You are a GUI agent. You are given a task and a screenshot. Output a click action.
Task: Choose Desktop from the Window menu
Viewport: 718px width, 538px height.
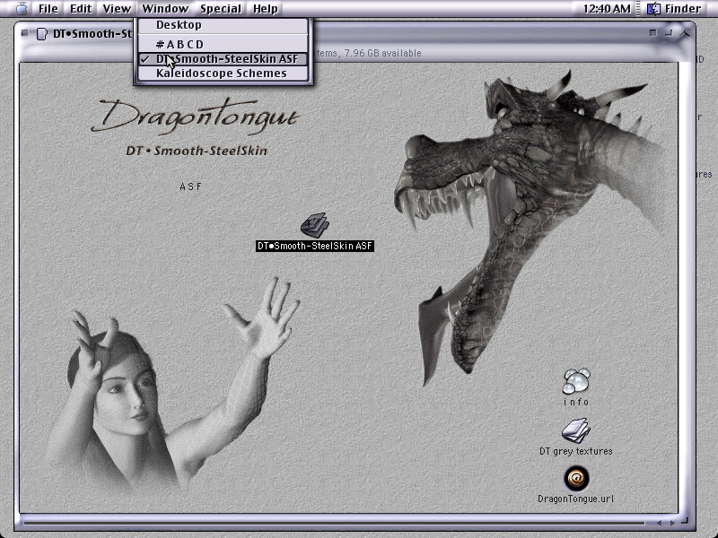(223, 25)
